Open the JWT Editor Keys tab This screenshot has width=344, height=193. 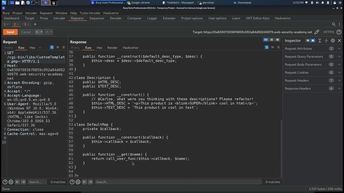[257, 18]
